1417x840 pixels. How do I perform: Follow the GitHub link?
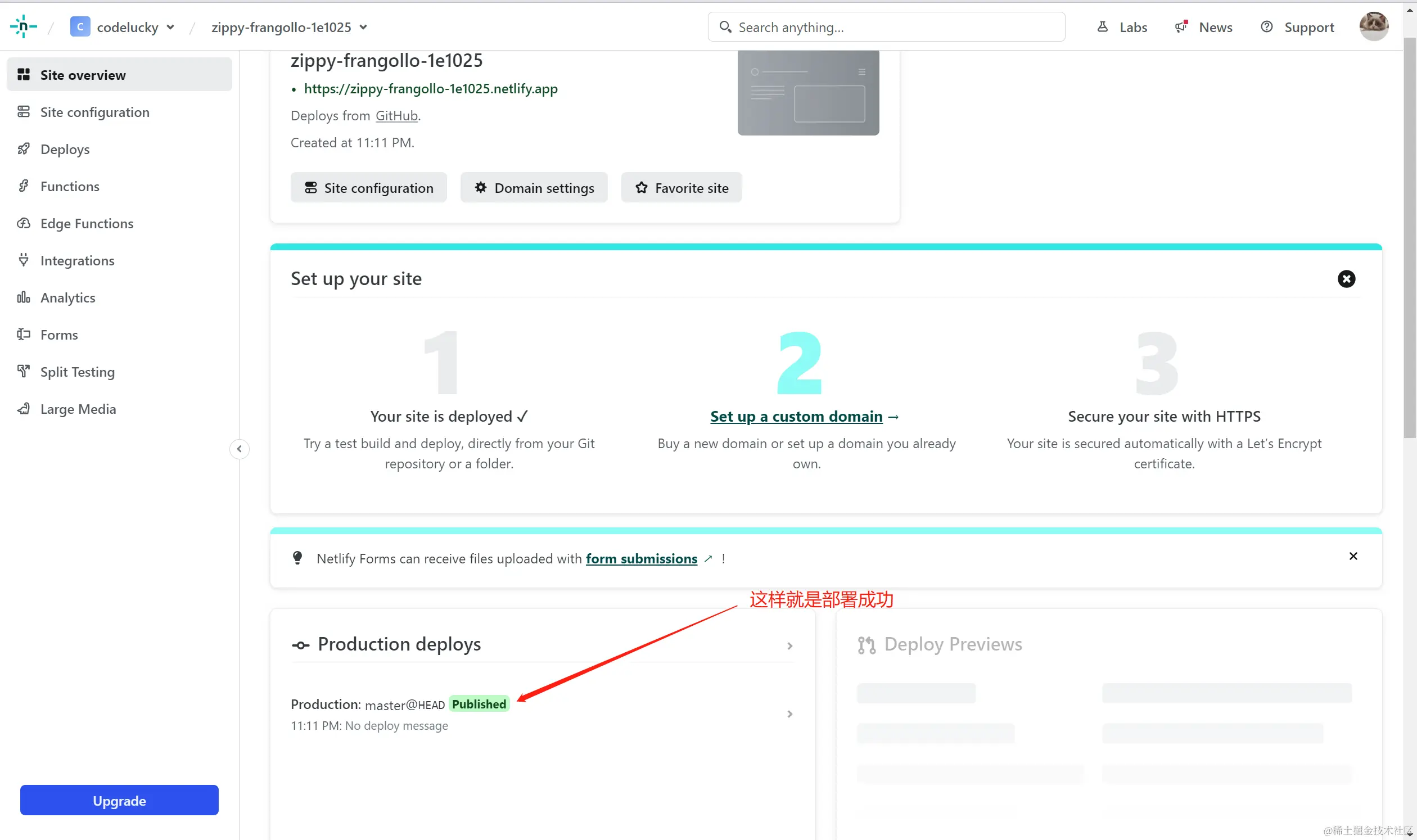[396, 115]
